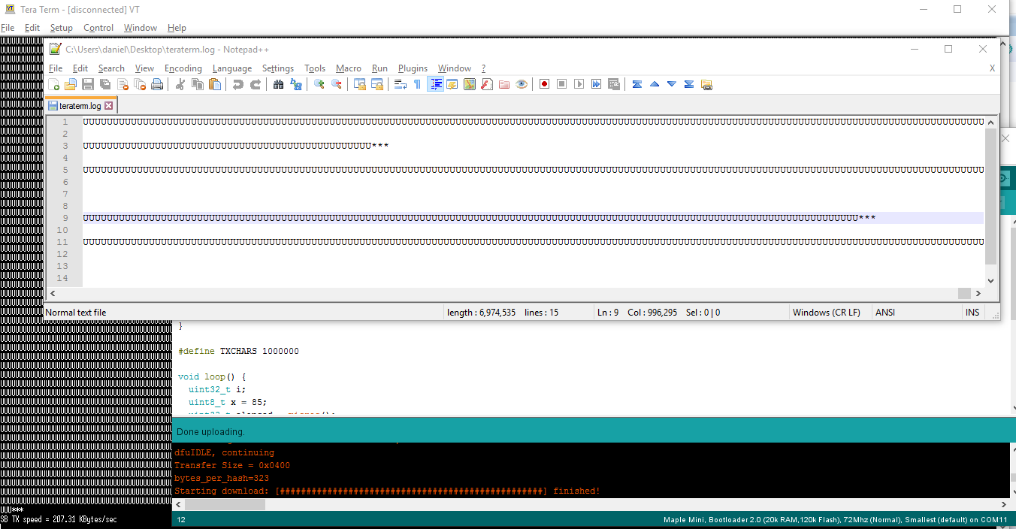The height and width of the screenshot is (529, 1016).
Task: Start macro recording with red record icon
Action: (x=544, y=84)
